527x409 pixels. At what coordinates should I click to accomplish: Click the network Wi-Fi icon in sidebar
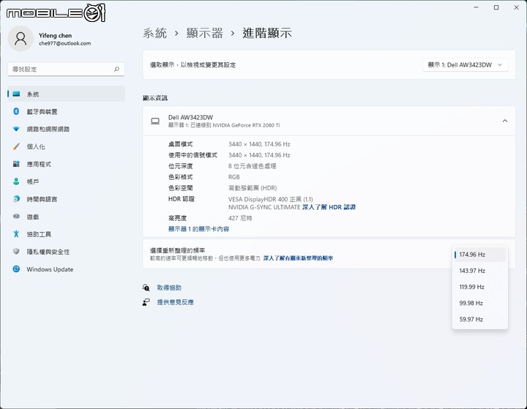(x=16, y=129)
